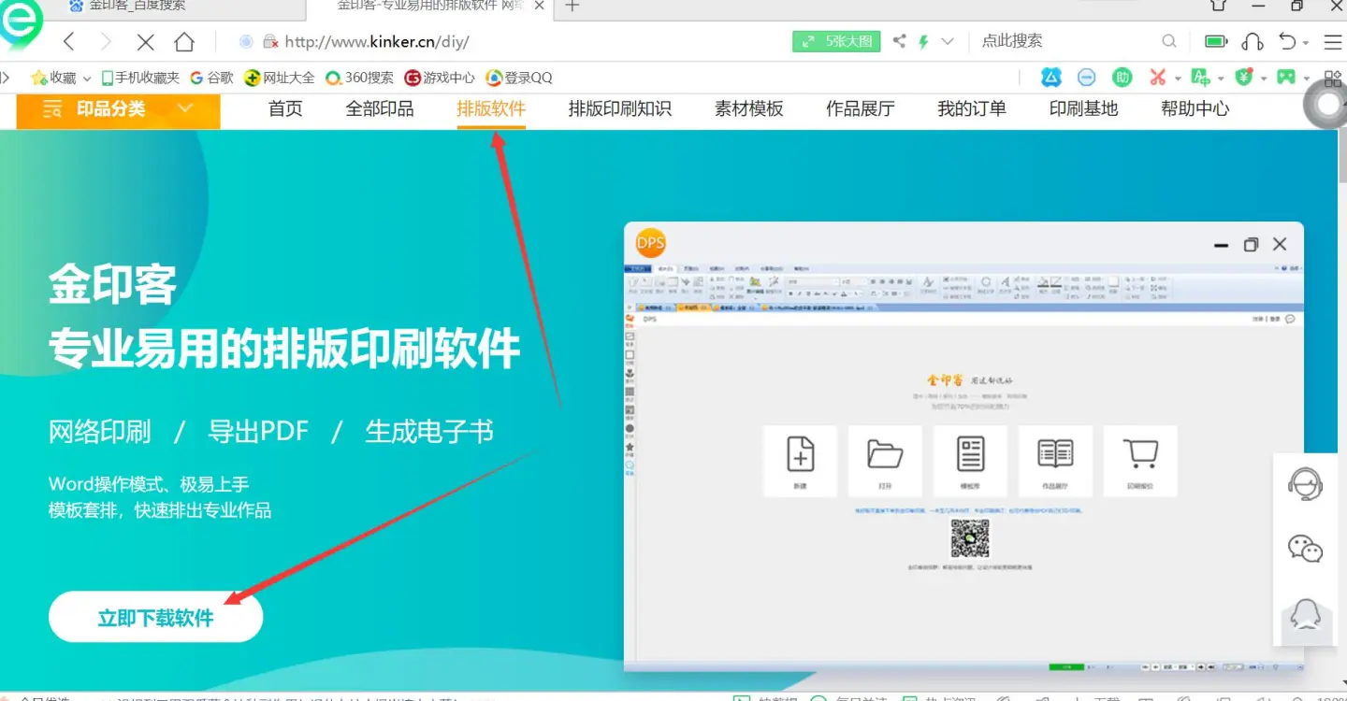Click the browser home icon
The width and height of the screenshot is (1347, 701).
click(x=184, y=42)
